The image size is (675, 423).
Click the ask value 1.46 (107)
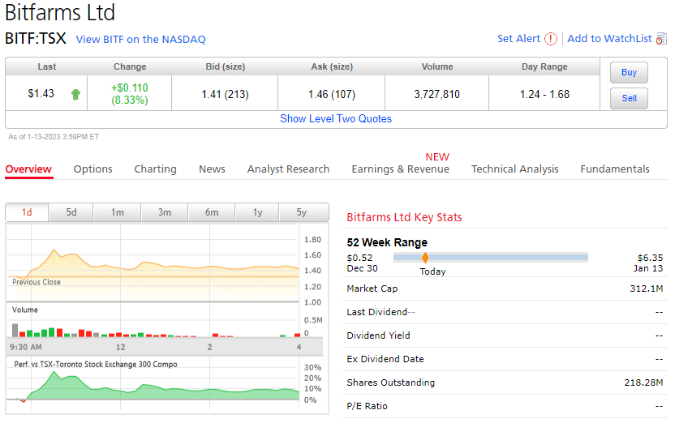332,94
